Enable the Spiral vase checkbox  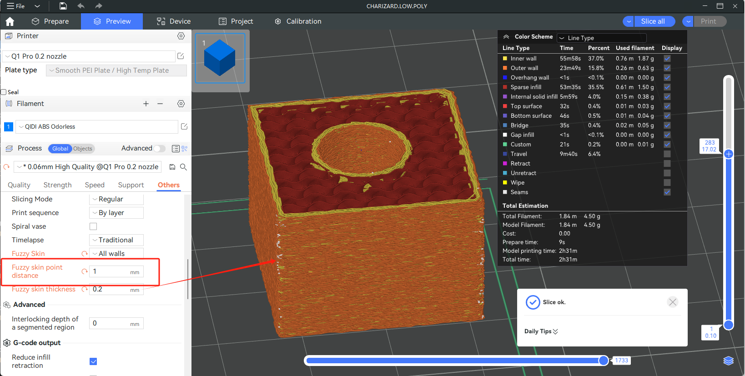tap(93, 226)
